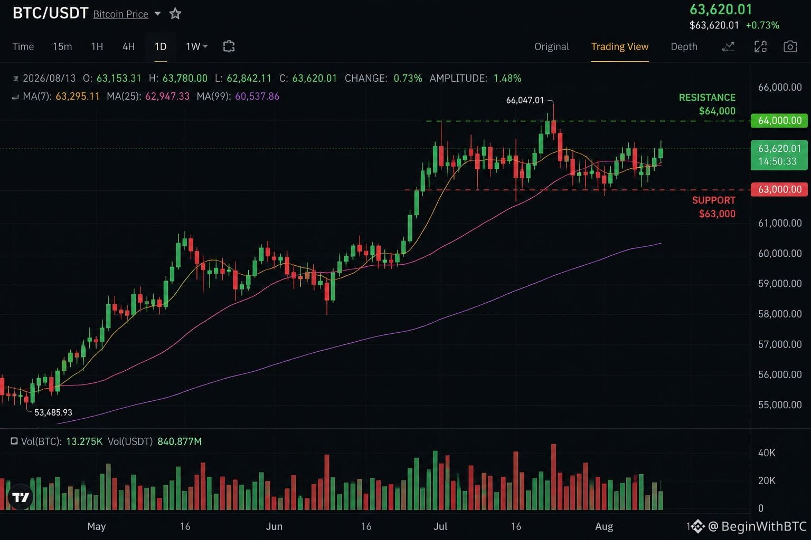
Task: Click the May label on the time axis
Action: point(97,526)
